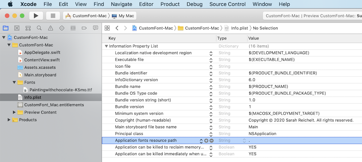Open the Edit menu

pyautogui.click(x=63, y=4)
